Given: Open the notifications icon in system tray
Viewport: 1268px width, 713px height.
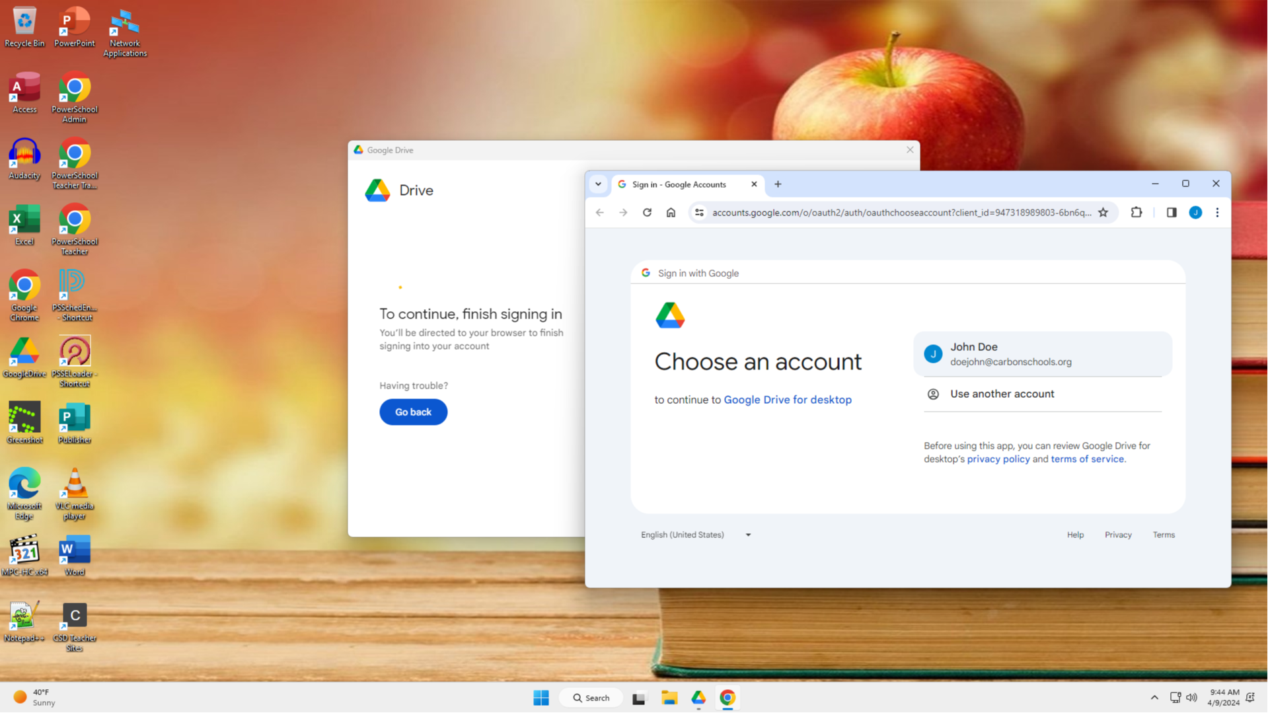Looking at the screenshot, I should point(1250,697).
